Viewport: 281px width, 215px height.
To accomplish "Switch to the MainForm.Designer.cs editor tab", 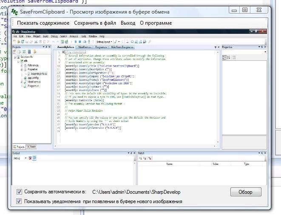I will pos(122,47).
